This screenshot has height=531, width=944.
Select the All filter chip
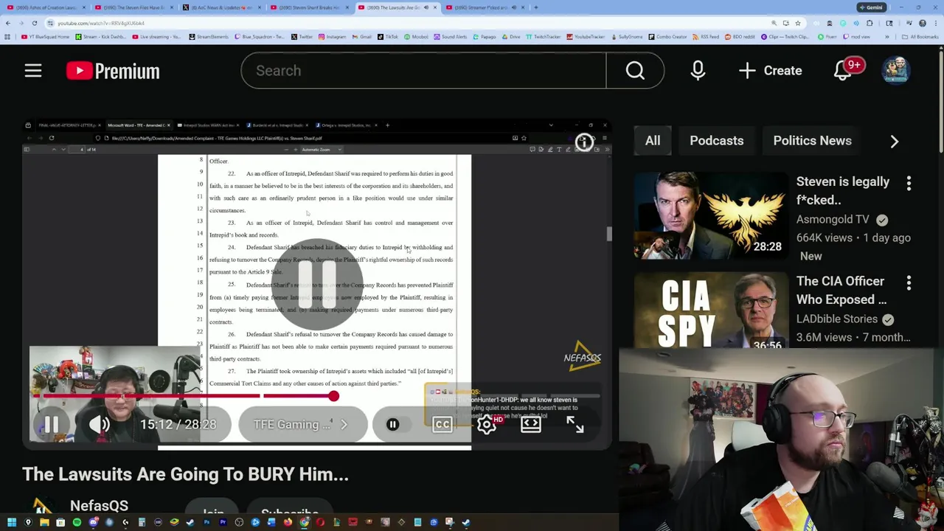[x=653, y=141]
